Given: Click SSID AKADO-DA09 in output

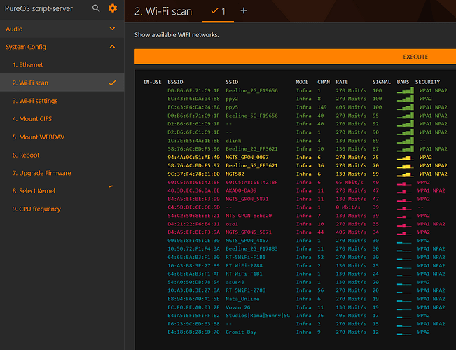Looking at the screenshot, I should point(241,190).
